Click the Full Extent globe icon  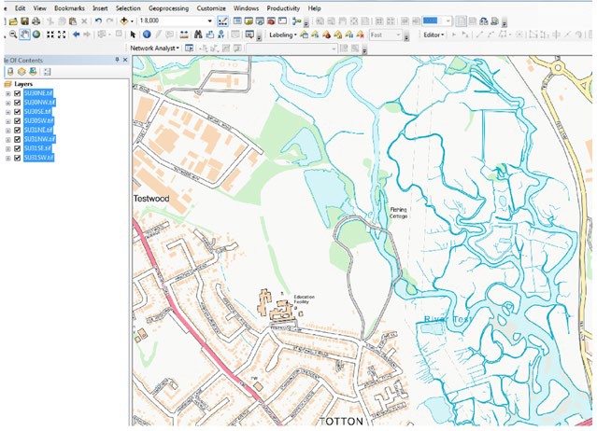tap(36, 35)
